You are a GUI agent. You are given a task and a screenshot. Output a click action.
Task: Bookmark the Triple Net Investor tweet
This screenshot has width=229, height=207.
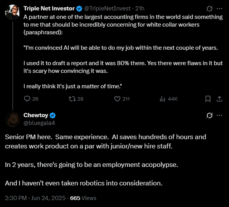pyautogui.click(x=208, y=99)
